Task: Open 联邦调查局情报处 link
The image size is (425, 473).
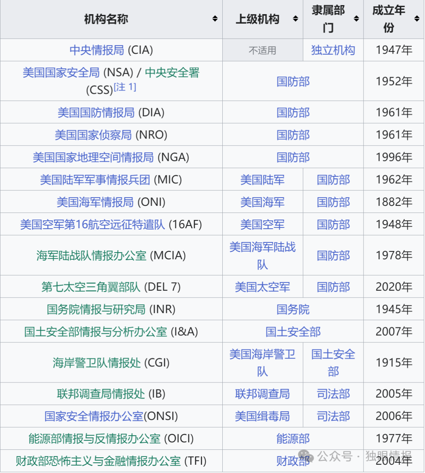Action: tap(101, 394)
